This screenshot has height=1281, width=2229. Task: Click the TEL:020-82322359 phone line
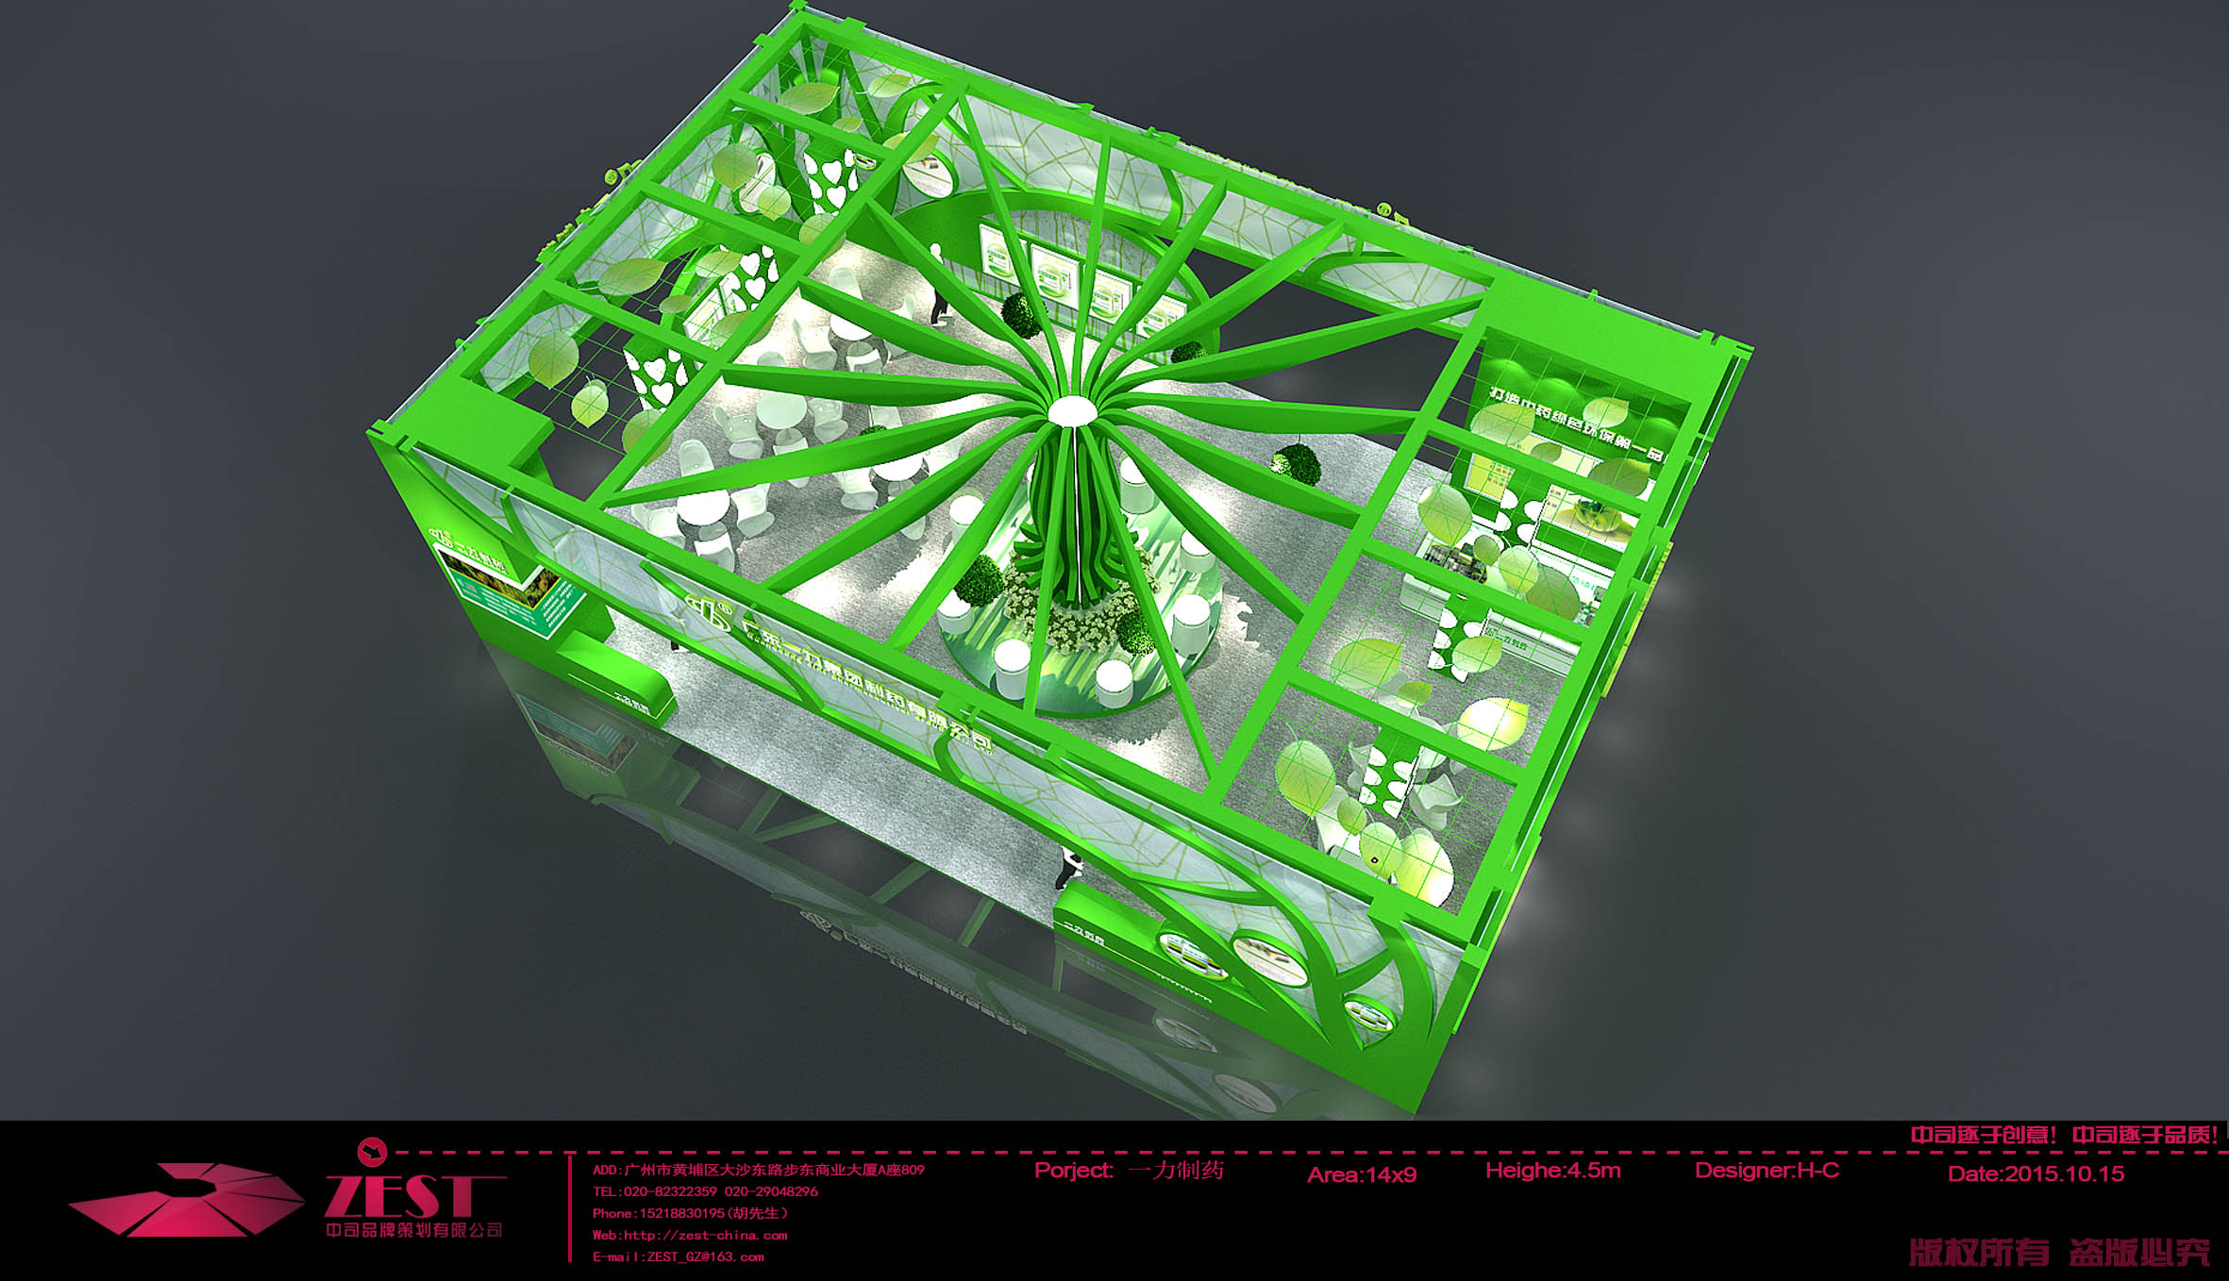coord(705,1191)
